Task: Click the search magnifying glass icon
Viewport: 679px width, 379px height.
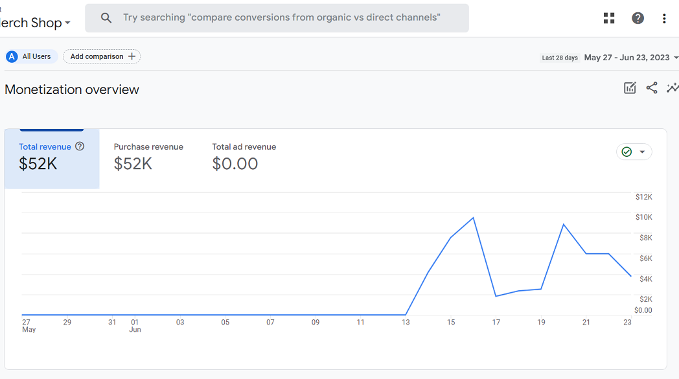Action: (106, 17)
